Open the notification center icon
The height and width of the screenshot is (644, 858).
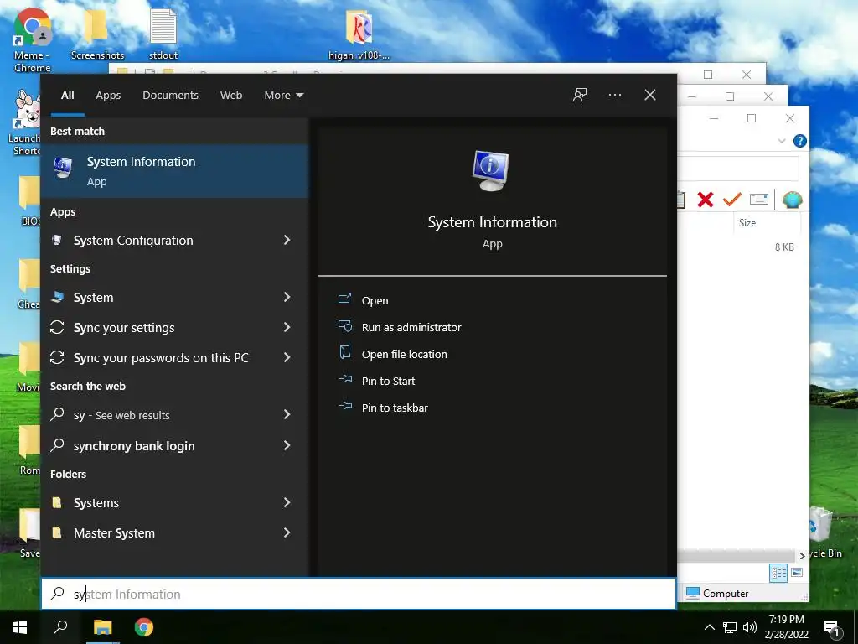tap(832, 627)
